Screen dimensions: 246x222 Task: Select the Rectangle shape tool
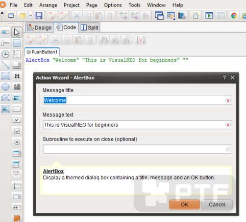pyautogui.click(x=6, y=76)
